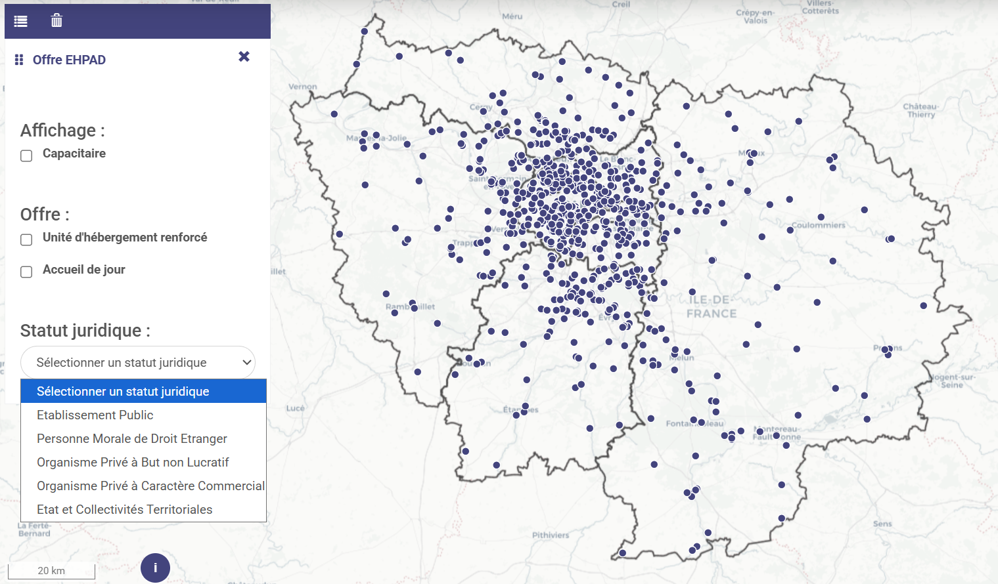The height and width of the screenshot is (584, 998).
Task: Close the Offre EHPAD panel
Action: point(244,57)
